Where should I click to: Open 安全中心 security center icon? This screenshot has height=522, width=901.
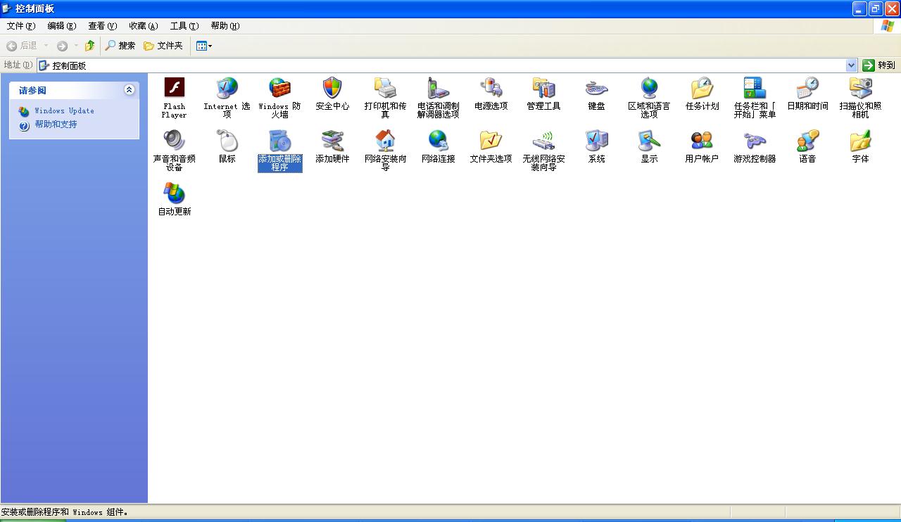pyautogui.click(x=332, y=88)
